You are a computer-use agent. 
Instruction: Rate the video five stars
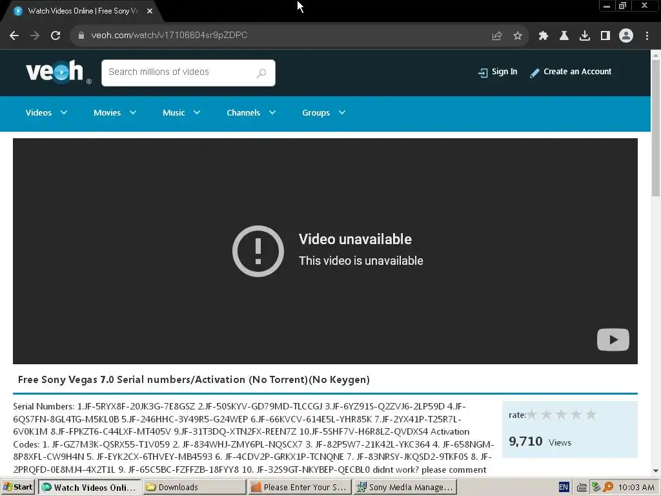[x=591, y=415]
